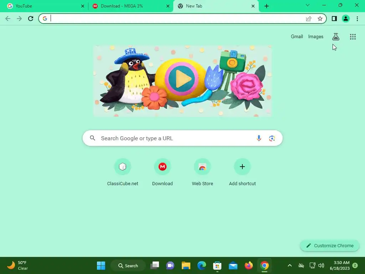
Task: Click the taskbar Search box
Action: [128, 265]
